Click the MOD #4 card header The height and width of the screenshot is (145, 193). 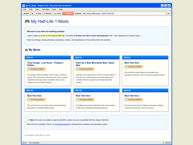tap(48, 91)
